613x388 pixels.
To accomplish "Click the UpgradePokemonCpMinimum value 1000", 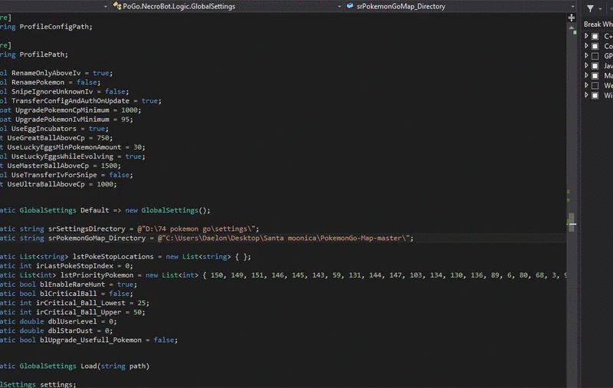I will (129, 110).
